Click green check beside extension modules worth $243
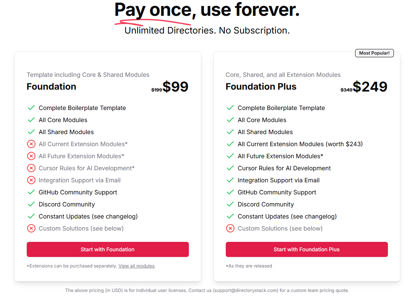Screen dimensions: 412x298 (230, 144)
